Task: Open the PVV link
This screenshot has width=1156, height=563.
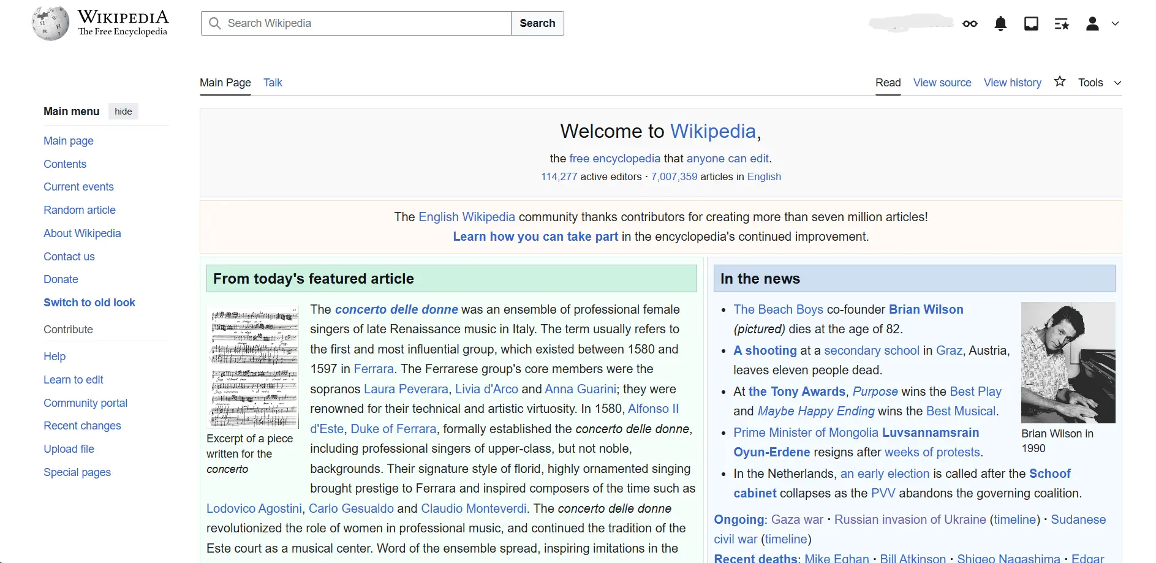Action: tap(883, 493)
